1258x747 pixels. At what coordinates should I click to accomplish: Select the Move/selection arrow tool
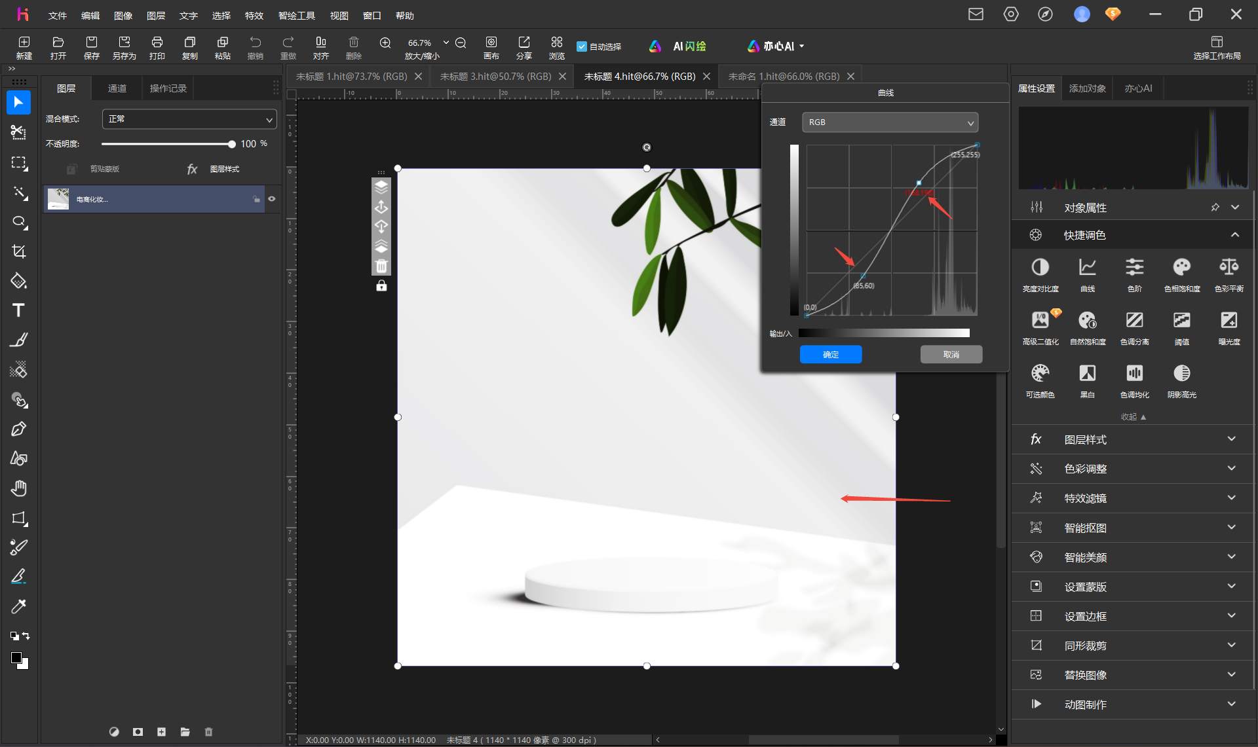pos(18,102)
